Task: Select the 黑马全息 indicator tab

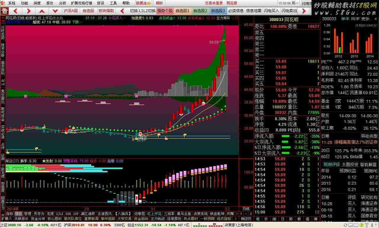Action: tap(184, 213)
